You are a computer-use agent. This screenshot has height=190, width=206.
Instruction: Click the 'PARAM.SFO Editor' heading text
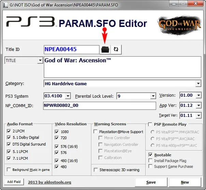(103, 23)
